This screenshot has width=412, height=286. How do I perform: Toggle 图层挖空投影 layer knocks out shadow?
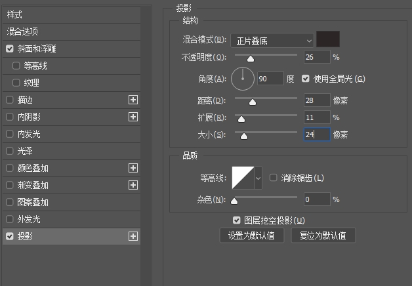(236, 220)
